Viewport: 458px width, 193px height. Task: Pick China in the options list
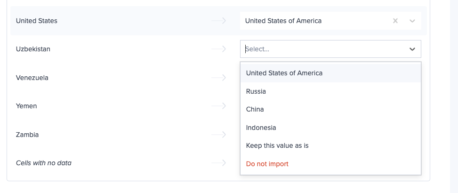[255, 109]
